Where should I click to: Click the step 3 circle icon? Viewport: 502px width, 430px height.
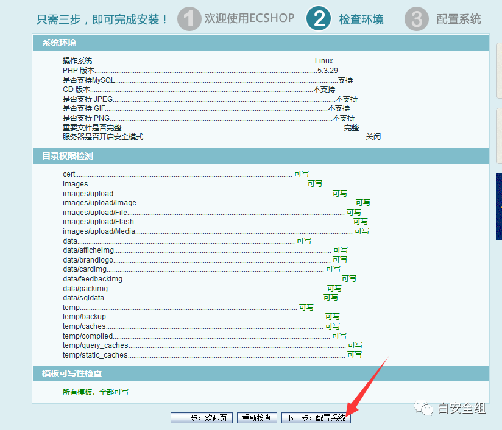(x=417, y=19)
